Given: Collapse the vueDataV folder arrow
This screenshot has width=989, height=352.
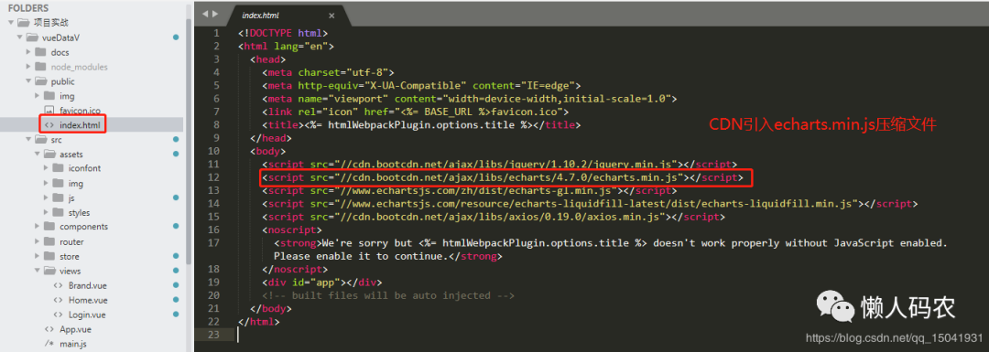Looking at the screenshot, I should [x=19, y=37].
